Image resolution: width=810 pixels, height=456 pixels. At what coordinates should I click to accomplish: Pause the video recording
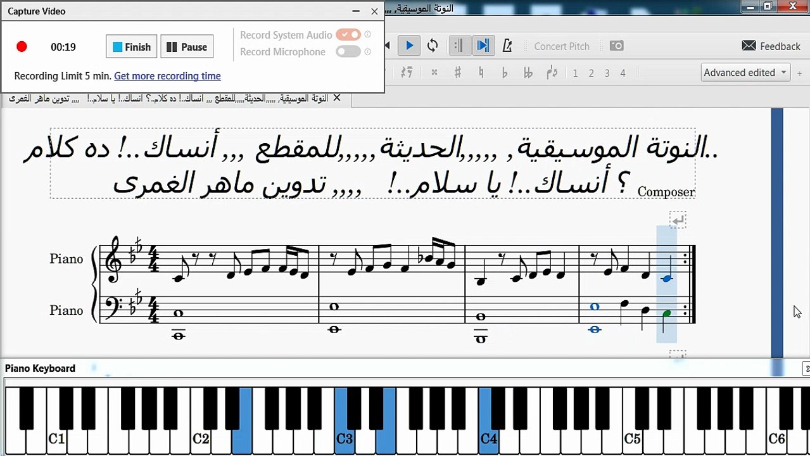187,47
